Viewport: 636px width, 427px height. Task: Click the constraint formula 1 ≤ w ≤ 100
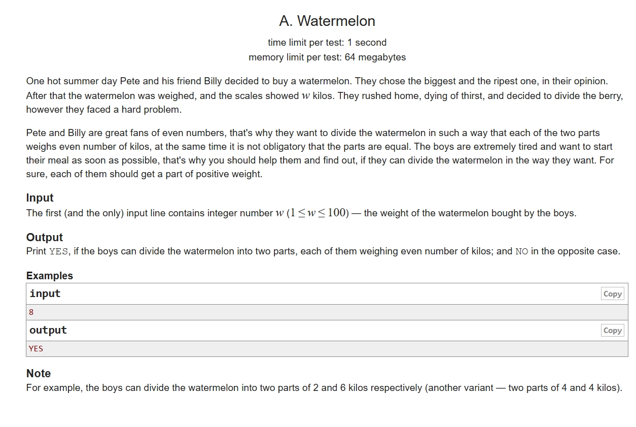pyautogui.click(x=318, y=213)
